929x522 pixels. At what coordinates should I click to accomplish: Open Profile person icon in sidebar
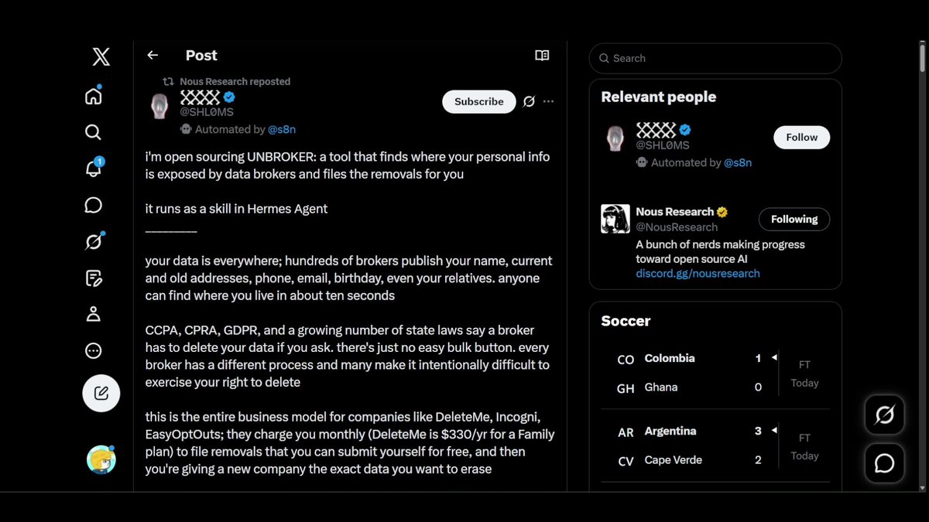coord(93,314)
